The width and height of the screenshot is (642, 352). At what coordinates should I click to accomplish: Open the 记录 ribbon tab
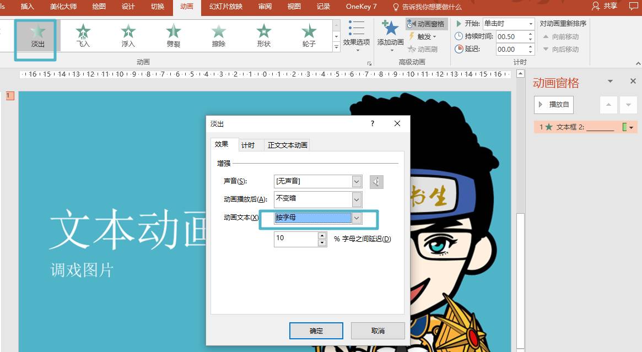(323, 7)
